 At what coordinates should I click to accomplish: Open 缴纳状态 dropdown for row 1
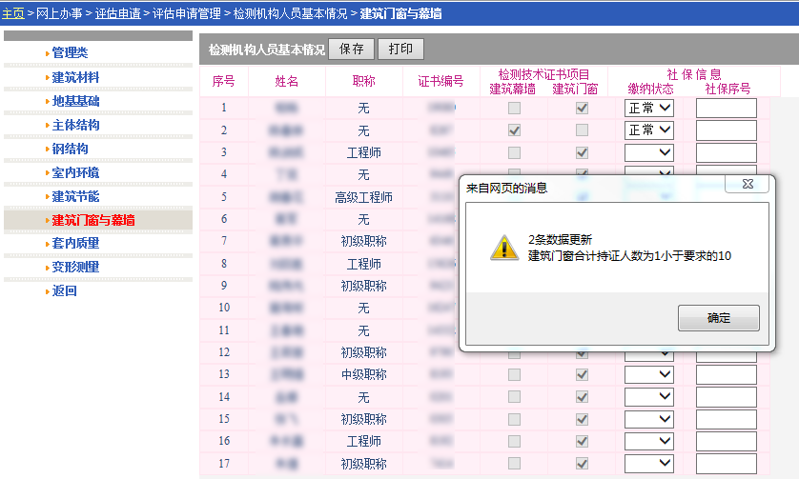649,109
